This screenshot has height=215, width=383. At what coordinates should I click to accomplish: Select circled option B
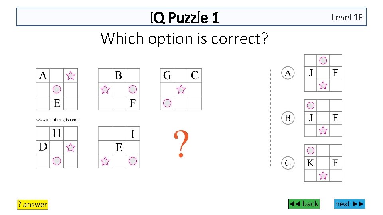(x=288, y=118)
